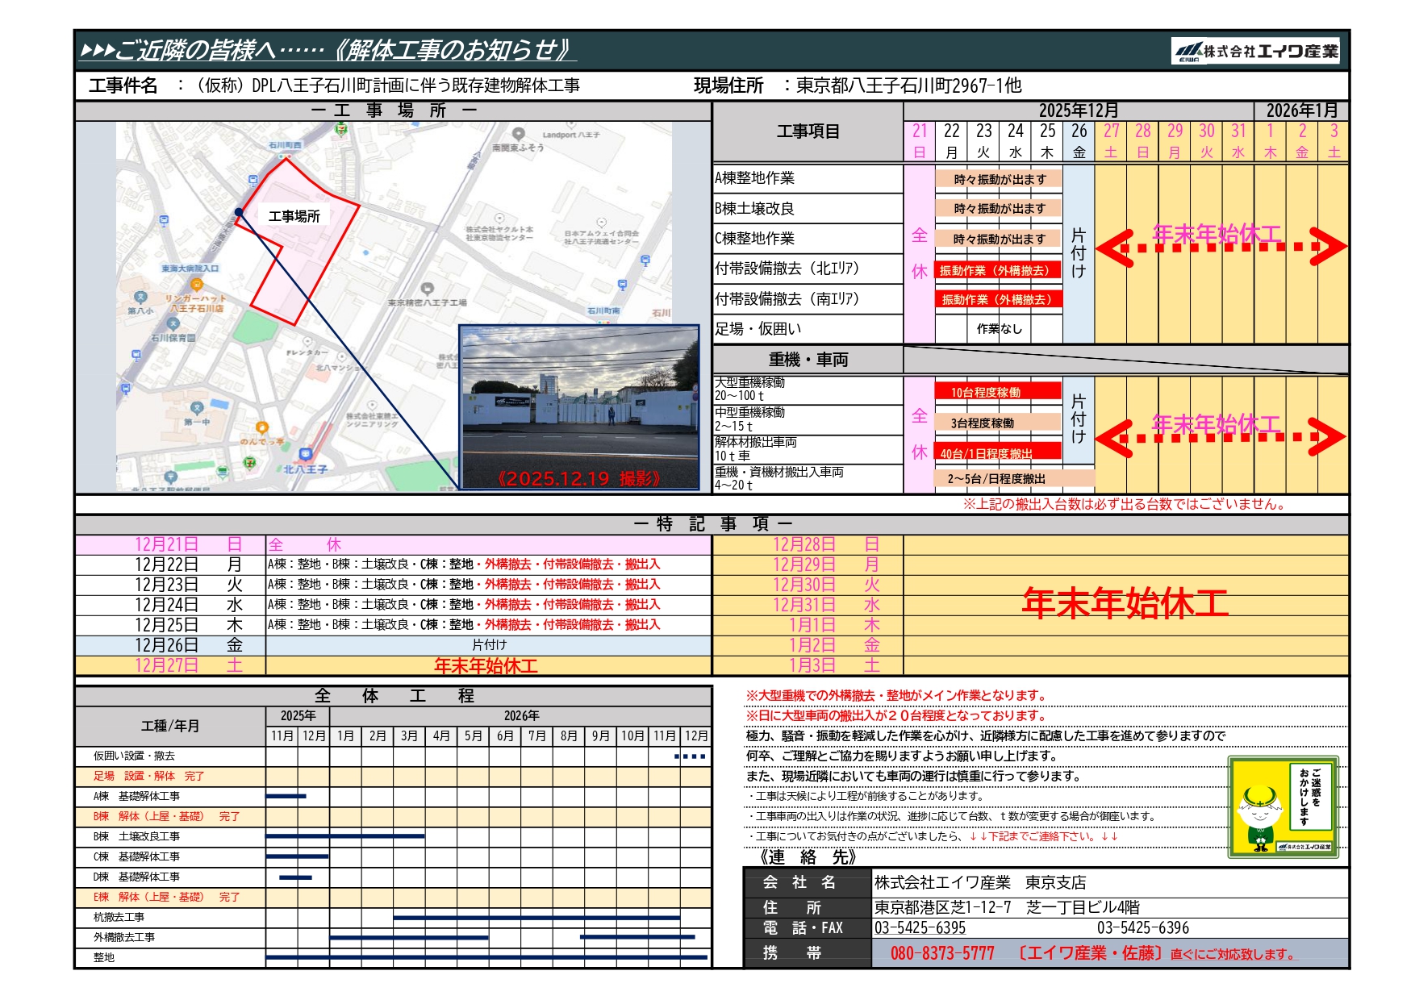Click the Kita-Hachioji station map icon
This screenshot has width=1415, height=1000.
point(305,455)
